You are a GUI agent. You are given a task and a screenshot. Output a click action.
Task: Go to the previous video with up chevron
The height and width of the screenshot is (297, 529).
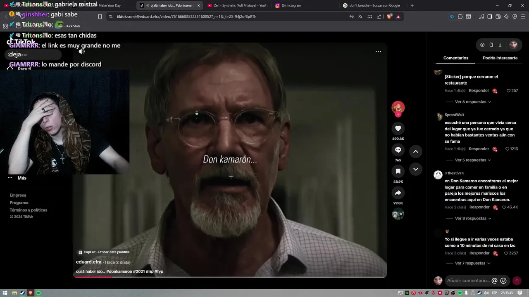(x=416, y=151)
